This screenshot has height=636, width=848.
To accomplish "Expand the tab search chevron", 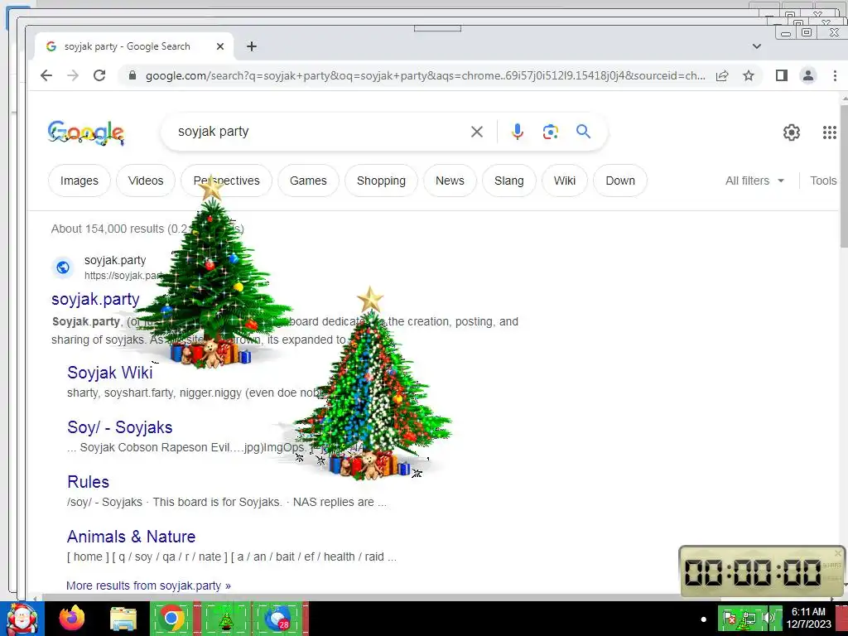I will pyautogui.click(x=757, y=46).
